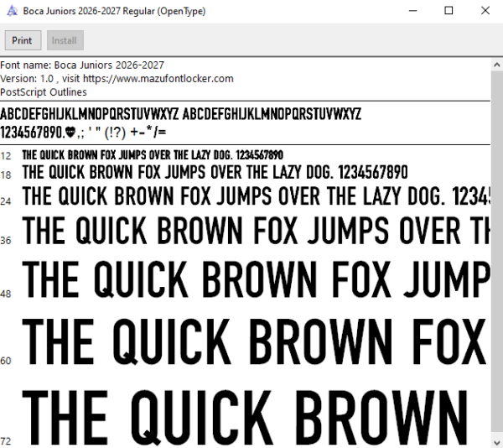Click the alphabet sample line ABCDEFGHIJKLMNOPQRSTUVWXYZ
This screenshot has width=503, height=448.
(180, 114)
